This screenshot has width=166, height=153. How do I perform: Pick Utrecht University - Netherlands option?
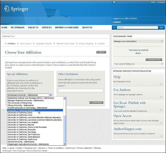point(35,142)
